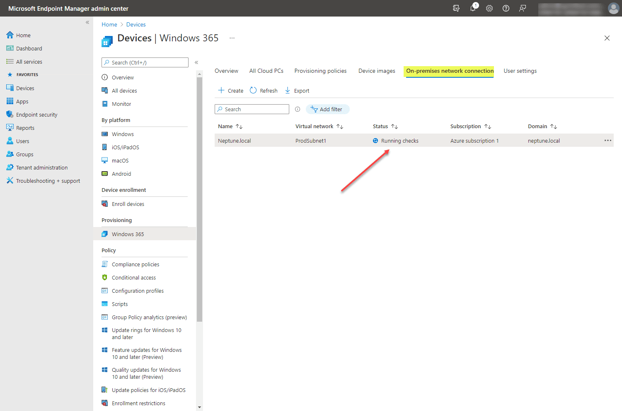This screenshot has width=622, height=411.
Task: Collapse the left navigation sidebar
Action: point(87,22)
